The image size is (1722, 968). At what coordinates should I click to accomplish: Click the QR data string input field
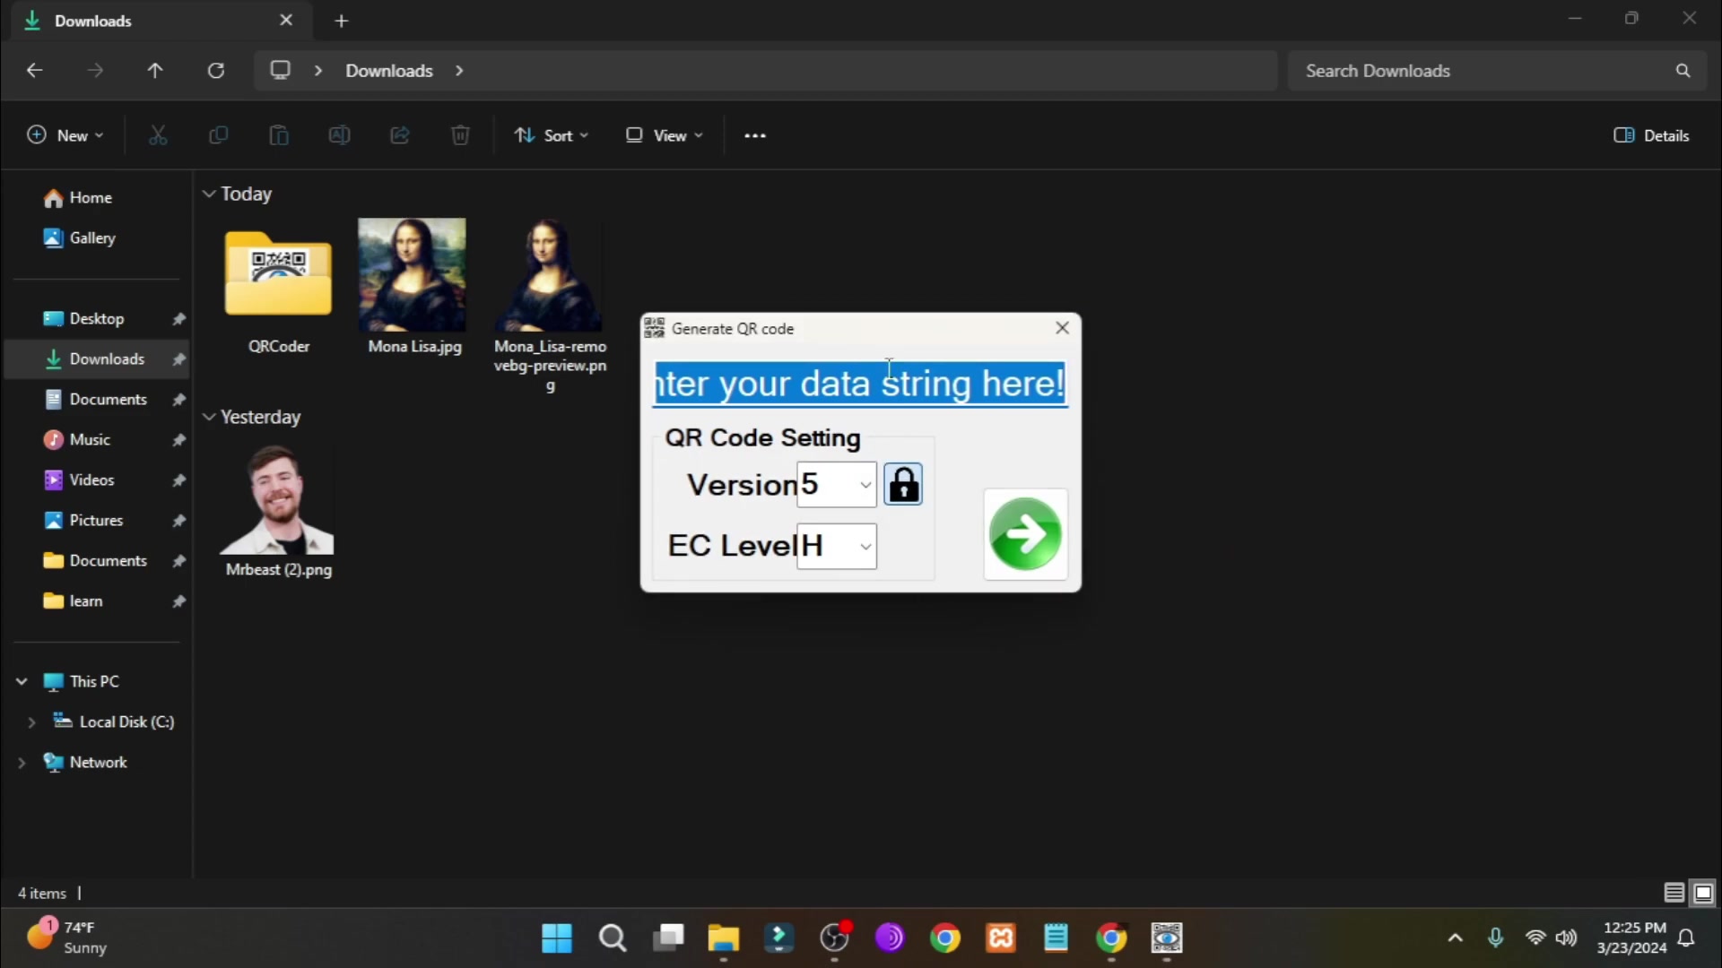point(859,384)
